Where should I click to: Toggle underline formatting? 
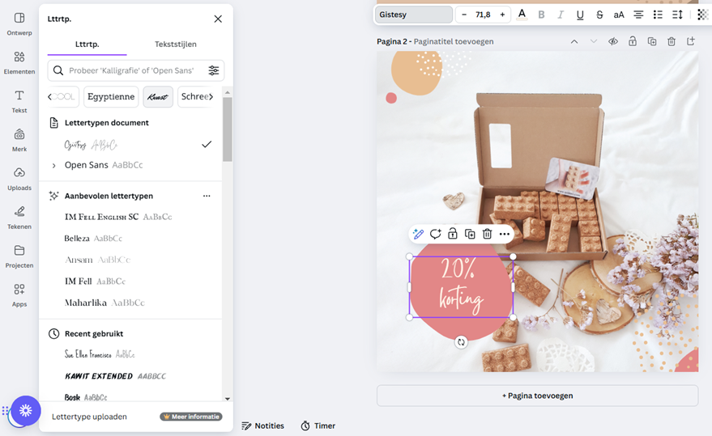pos(580,15)
